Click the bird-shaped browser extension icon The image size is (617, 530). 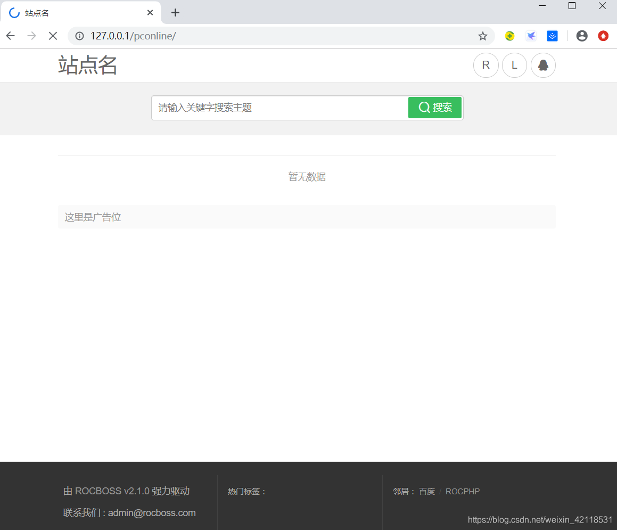(531, 36)
